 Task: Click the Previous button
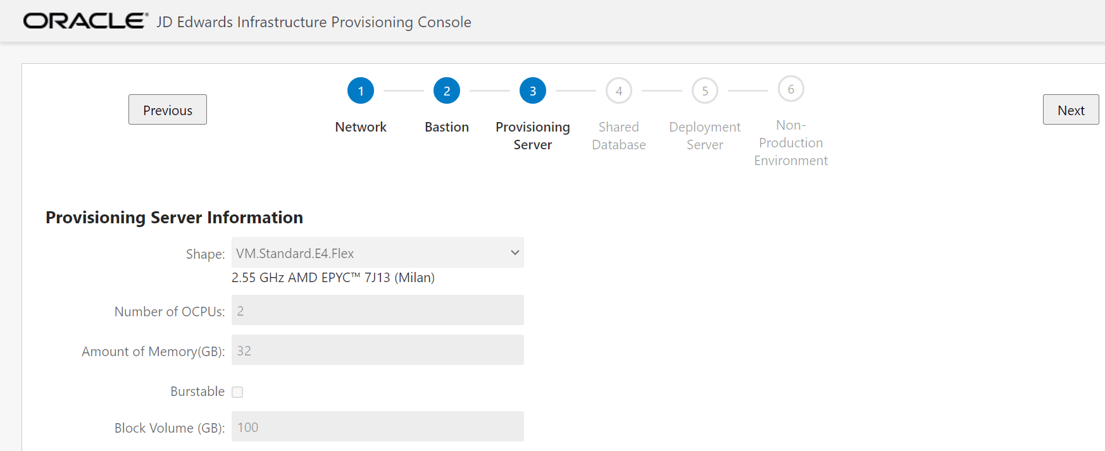(x=168, y=109)
